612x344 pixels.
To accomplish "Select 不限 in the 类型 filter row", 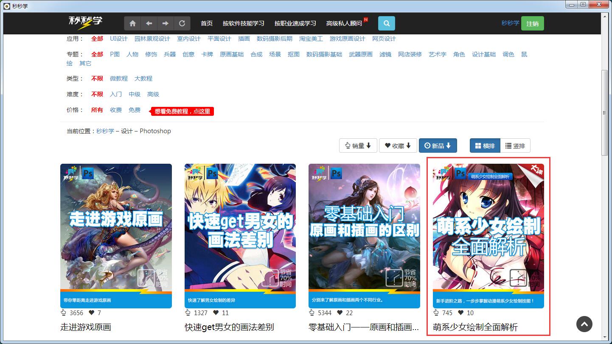I will point(97,78).
